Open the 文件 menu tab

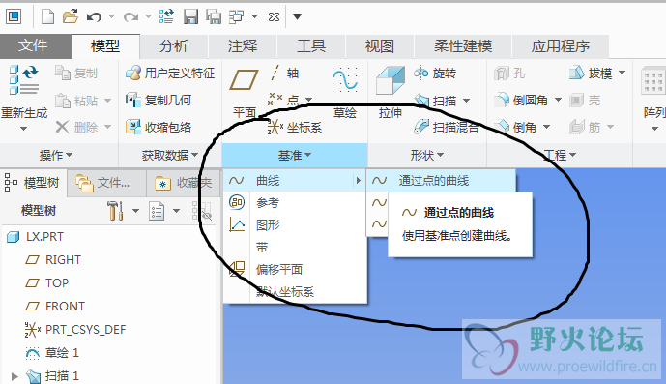click(33, 45)
